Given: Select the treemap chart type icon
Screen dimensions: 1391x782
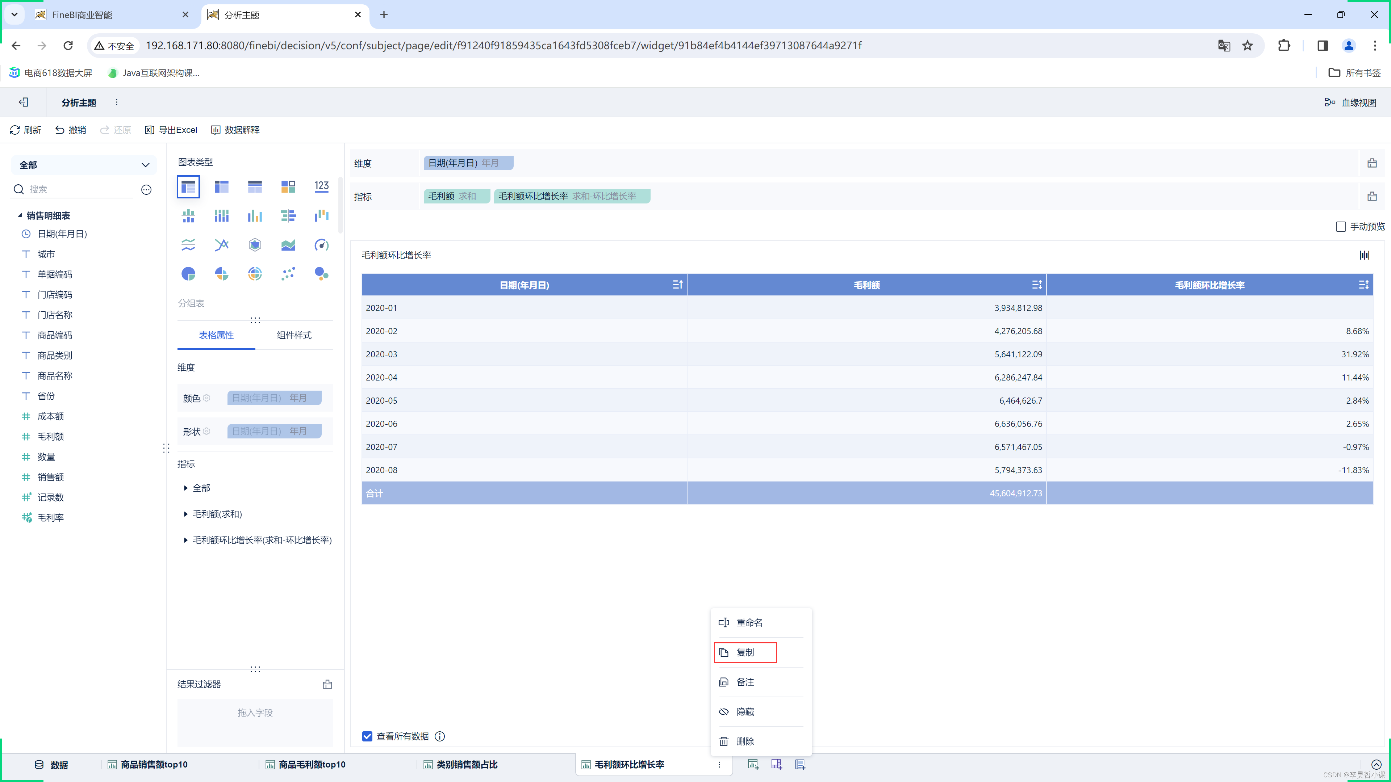Looking at the screenshot, I should pyautogui.click(x=288, y=187).
